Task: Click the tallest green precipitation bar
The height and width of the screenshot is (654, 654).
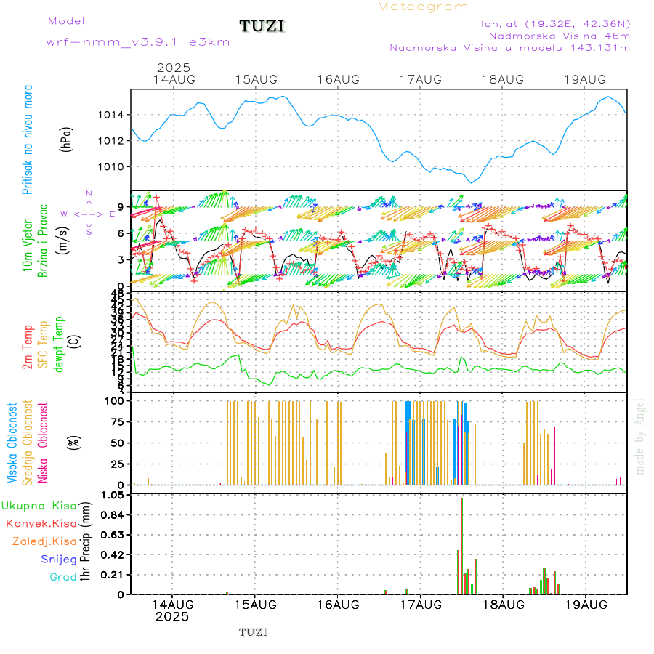Action: pos(461,545)
